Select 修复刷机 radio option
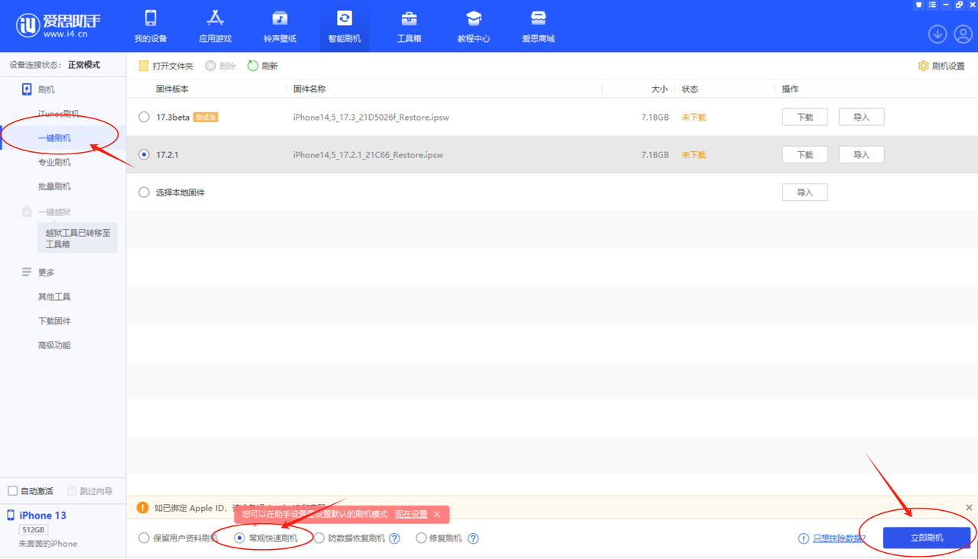Viewport: 978px width, 559px height. click(421, 538)
